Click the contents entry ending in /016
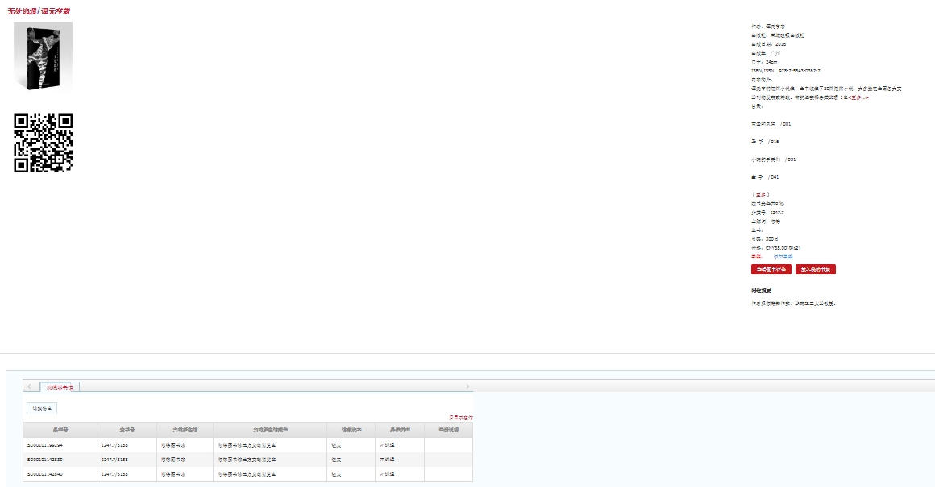 765,142
